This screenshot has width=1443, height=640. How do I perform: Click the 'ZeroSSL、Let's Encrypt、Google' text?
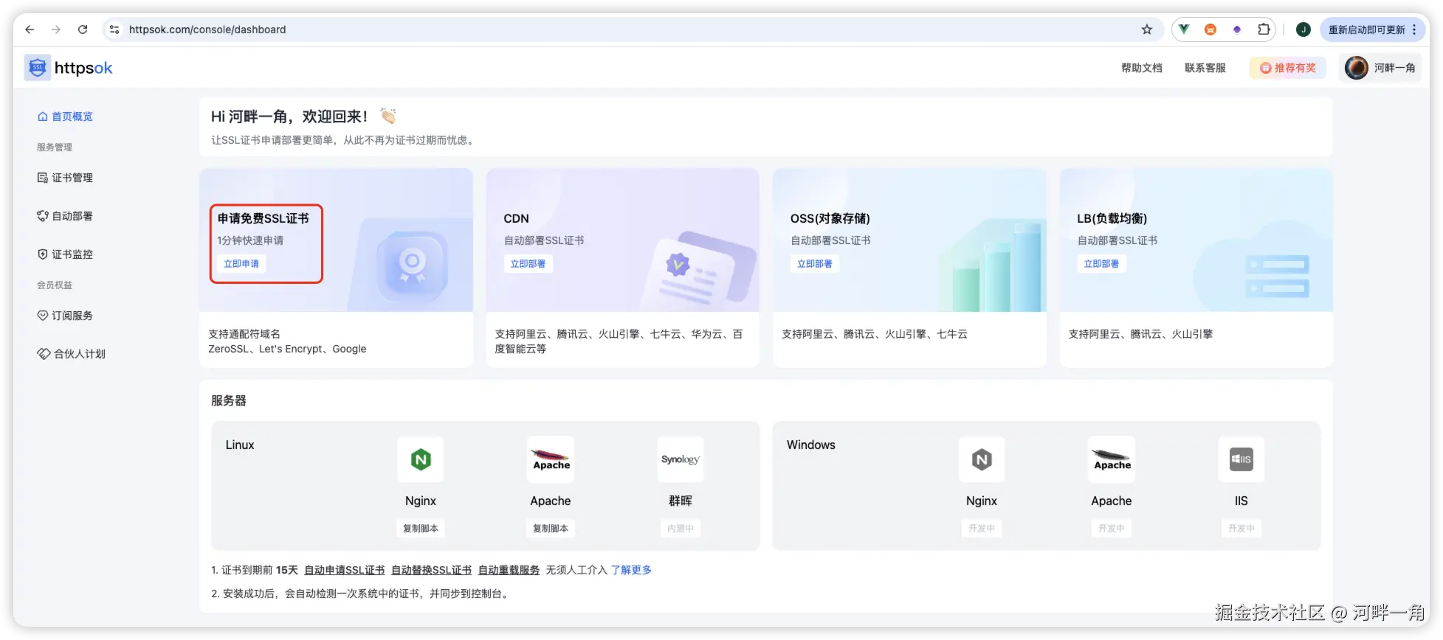coord(287,349)
